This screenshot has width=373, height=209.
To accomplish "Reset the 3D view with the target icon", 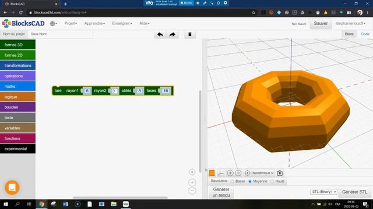I will coord(247,173).
